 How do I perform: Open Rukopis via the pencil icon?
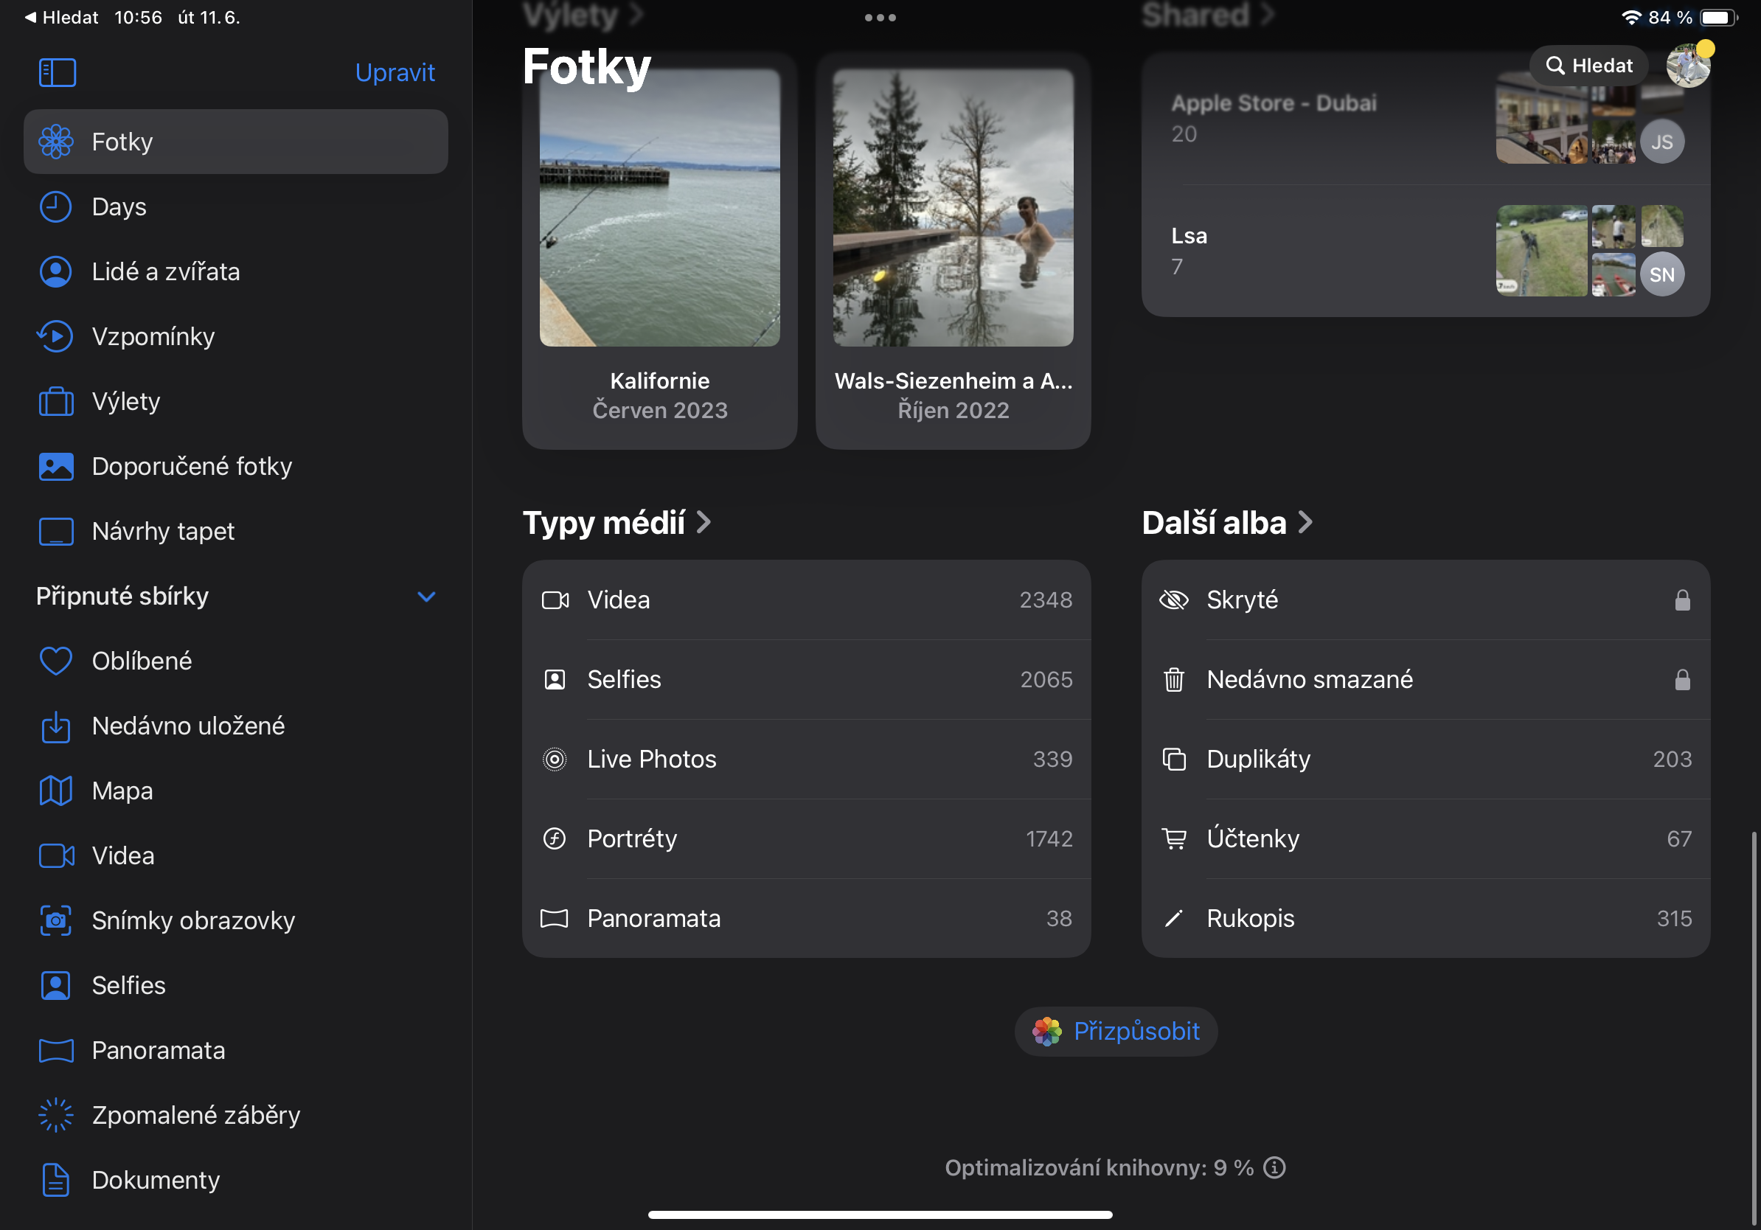[x=1173, y=918]
